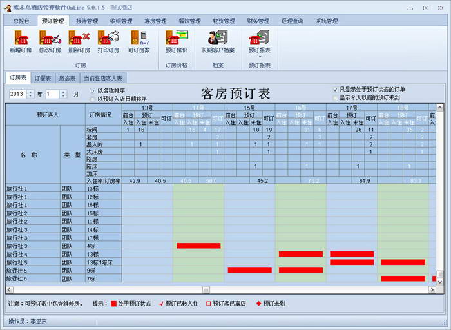Open the 经理查询 ribbon tab

[293, 21]
